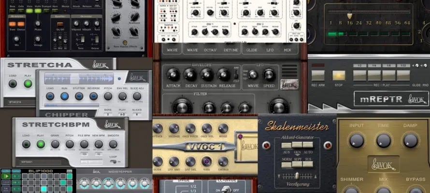Click the VARI knob on VVOC 1
Image resolution: width=430 pixels, height=193 pixels.
click(207, 161)
